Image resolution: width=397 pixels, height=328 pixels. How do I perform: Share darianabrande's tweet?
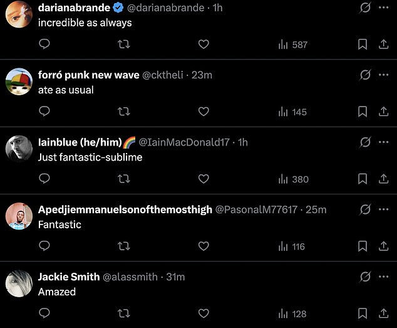(383, 45)
